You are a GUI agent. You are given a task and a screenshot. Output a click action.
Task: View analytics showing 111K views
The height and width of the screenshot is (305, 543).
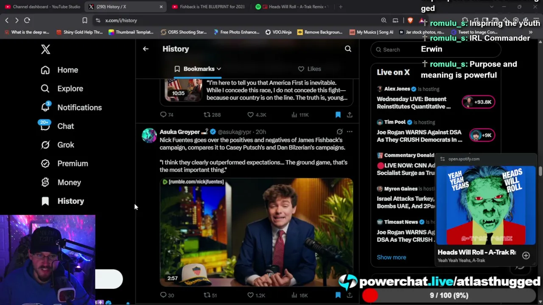point(299,115)
